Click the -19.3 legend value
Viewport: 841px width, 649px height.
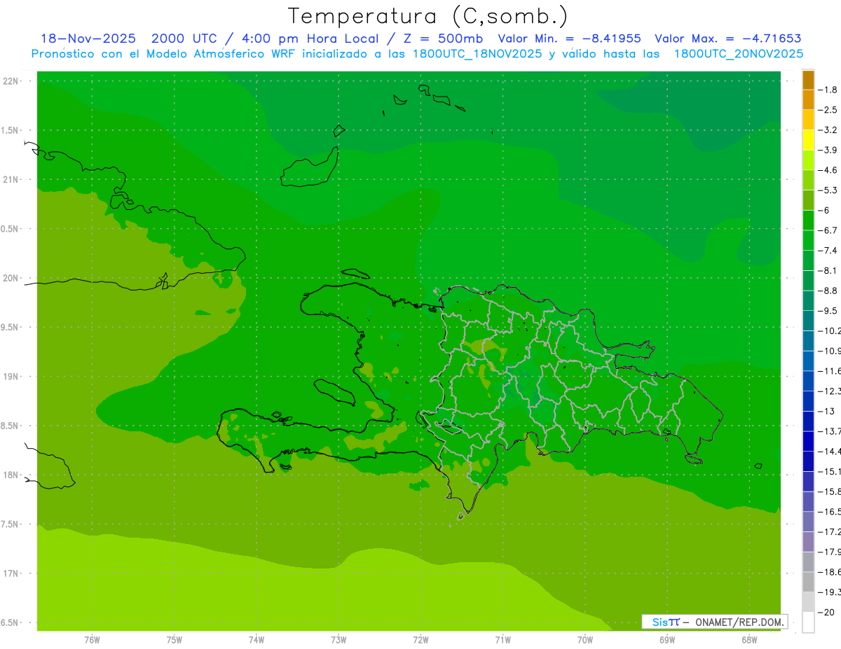point(830,592)
